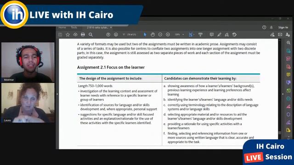Click the stamp tool icon

pyautogui.click(x=235, y=35)
